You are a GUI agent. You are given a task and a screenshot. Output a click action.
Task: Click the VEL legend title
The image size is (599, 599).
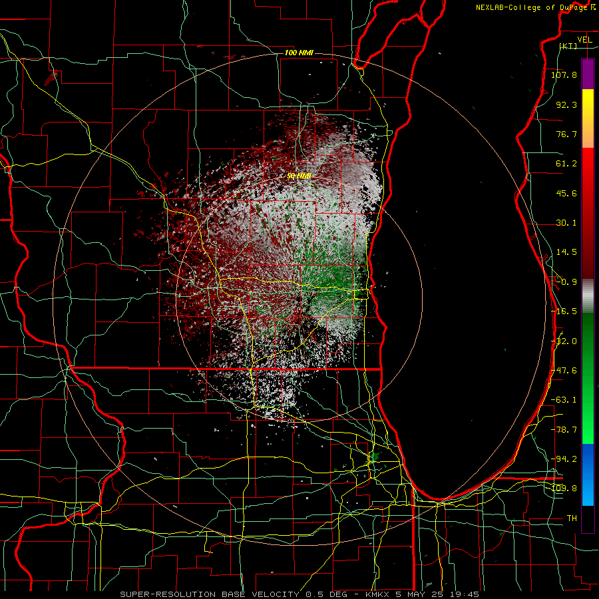tap(584, 40)
